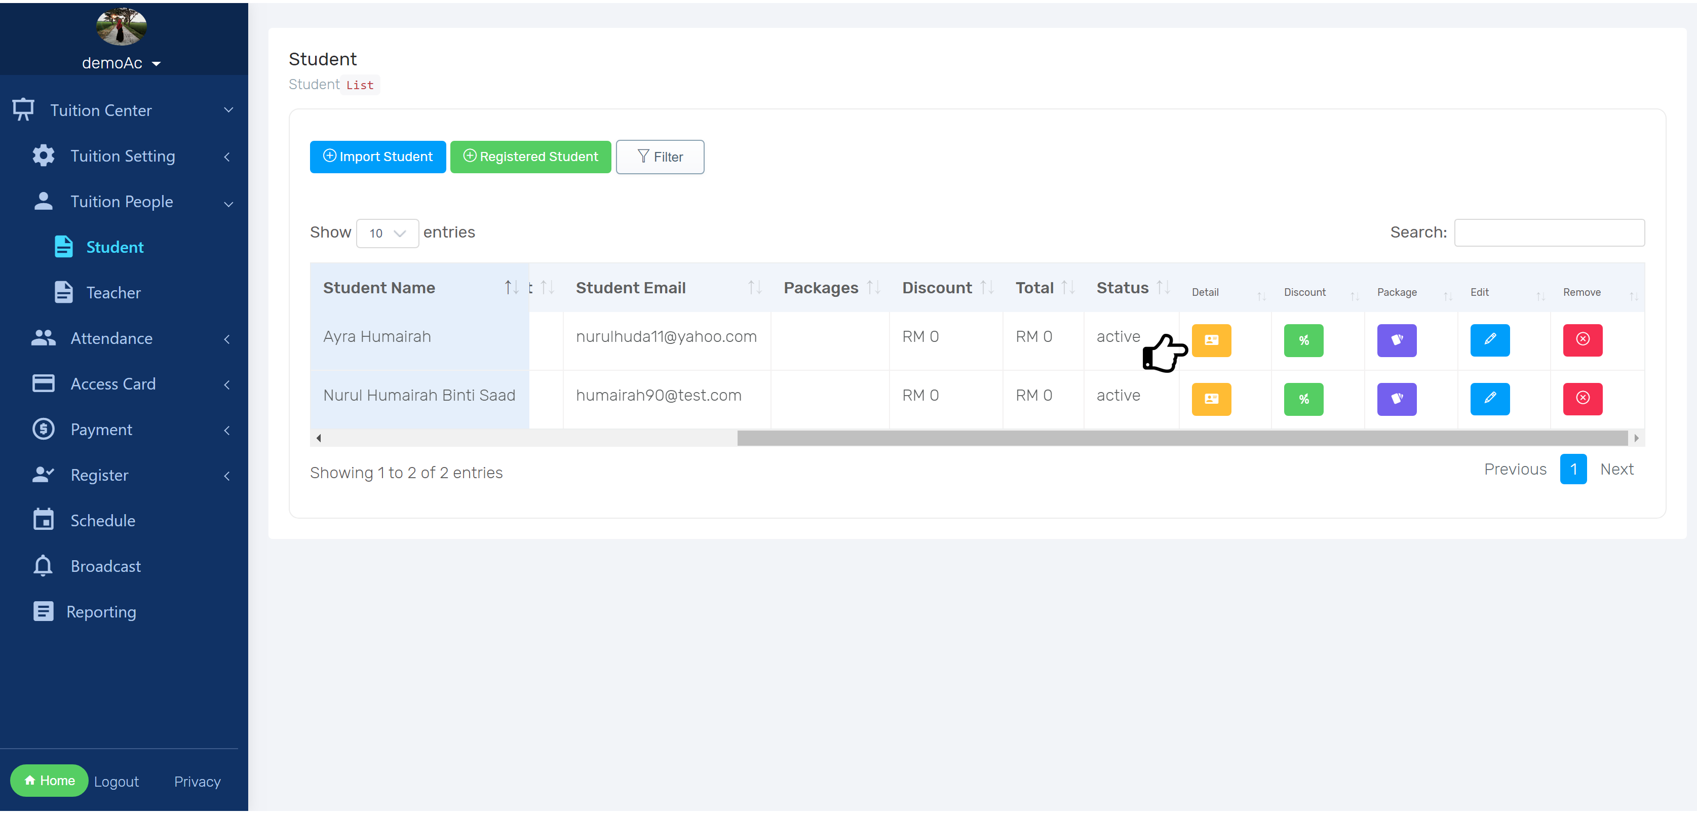Click the Reporting document icon
This screenshot has height=814, width=1697.
pyautogui.click(x=44, y=611)
